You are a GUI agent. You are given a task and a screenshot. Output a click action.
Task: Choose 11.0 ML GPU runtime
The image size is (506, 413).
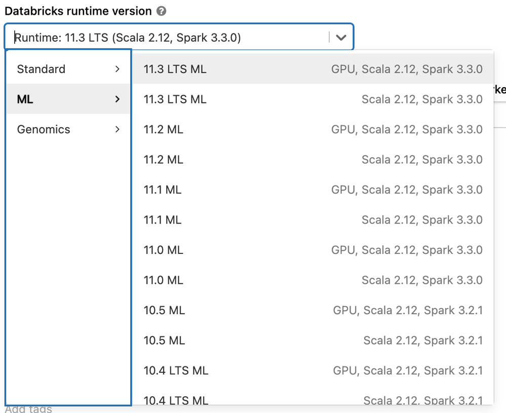click(313, 250)
